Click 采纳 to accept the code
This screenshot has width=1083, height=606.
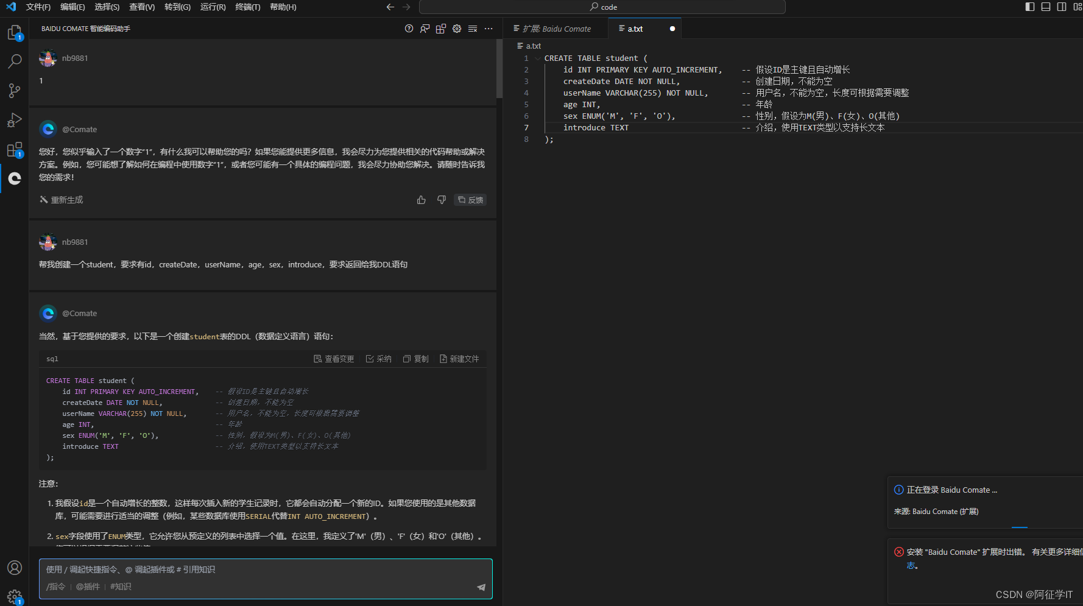378,359
